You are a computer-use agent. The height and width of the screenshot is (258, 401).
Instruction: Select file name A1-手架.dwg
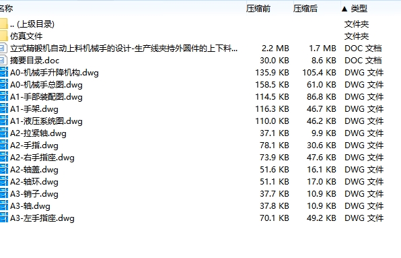pos(34,109)
